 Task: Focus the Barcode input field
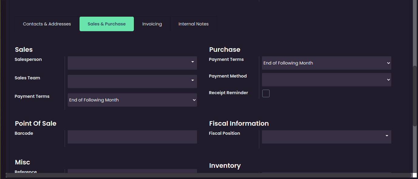tap(132, 137)
